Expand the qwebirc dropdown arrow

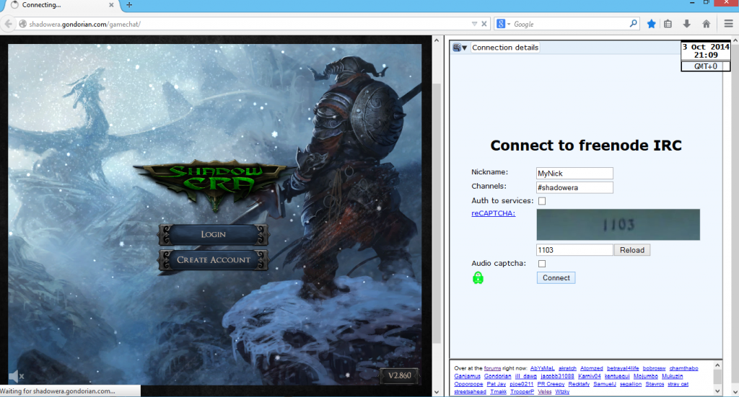[x=464, y=48]
